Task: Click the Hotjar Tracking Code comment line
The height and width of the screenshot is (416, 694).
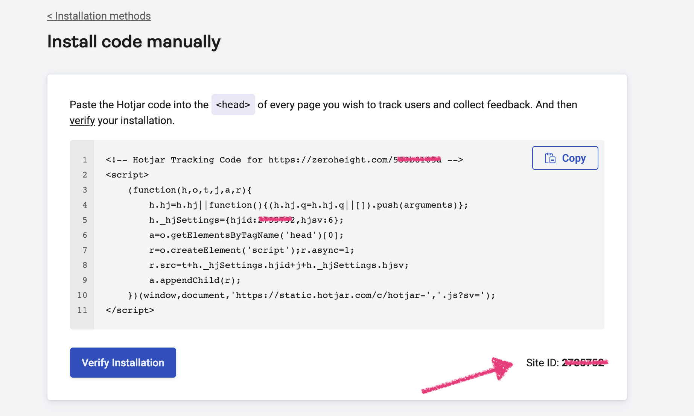Action: tap(284, 160)
